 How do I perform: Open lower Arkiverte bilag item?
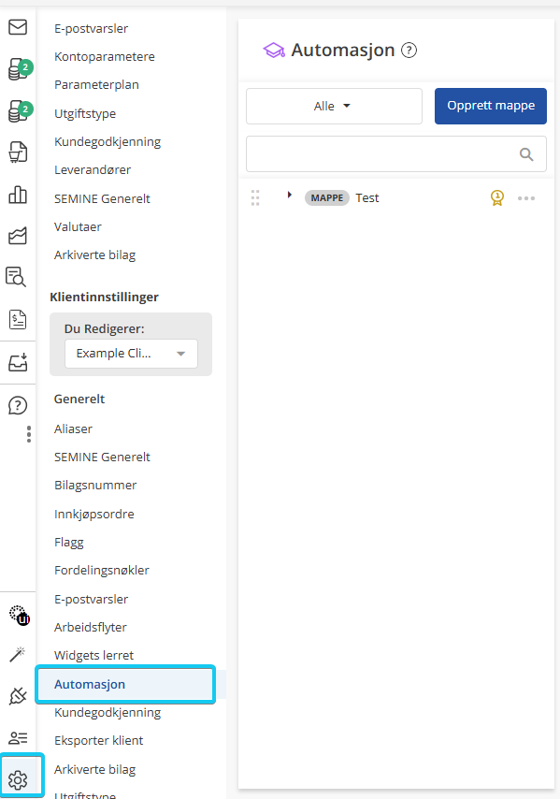pyautogui.click(x=94, y=769)
